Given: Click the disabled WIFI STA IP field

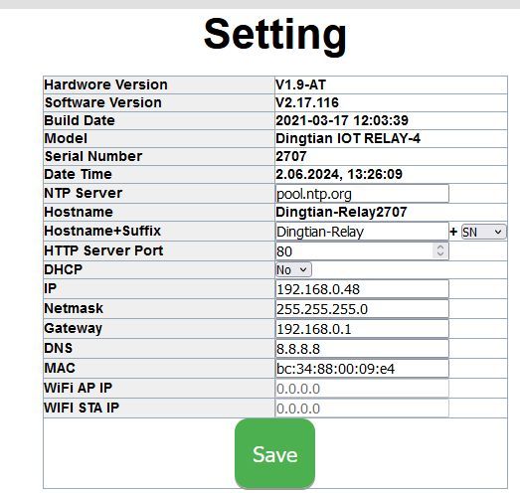Looking at the screenshot, I should coord(362,409).
